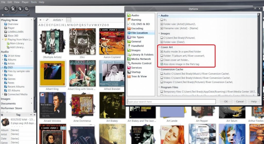Open the Edit menu
The width and height of the screenshot is (264, 144).
(10, 2)
